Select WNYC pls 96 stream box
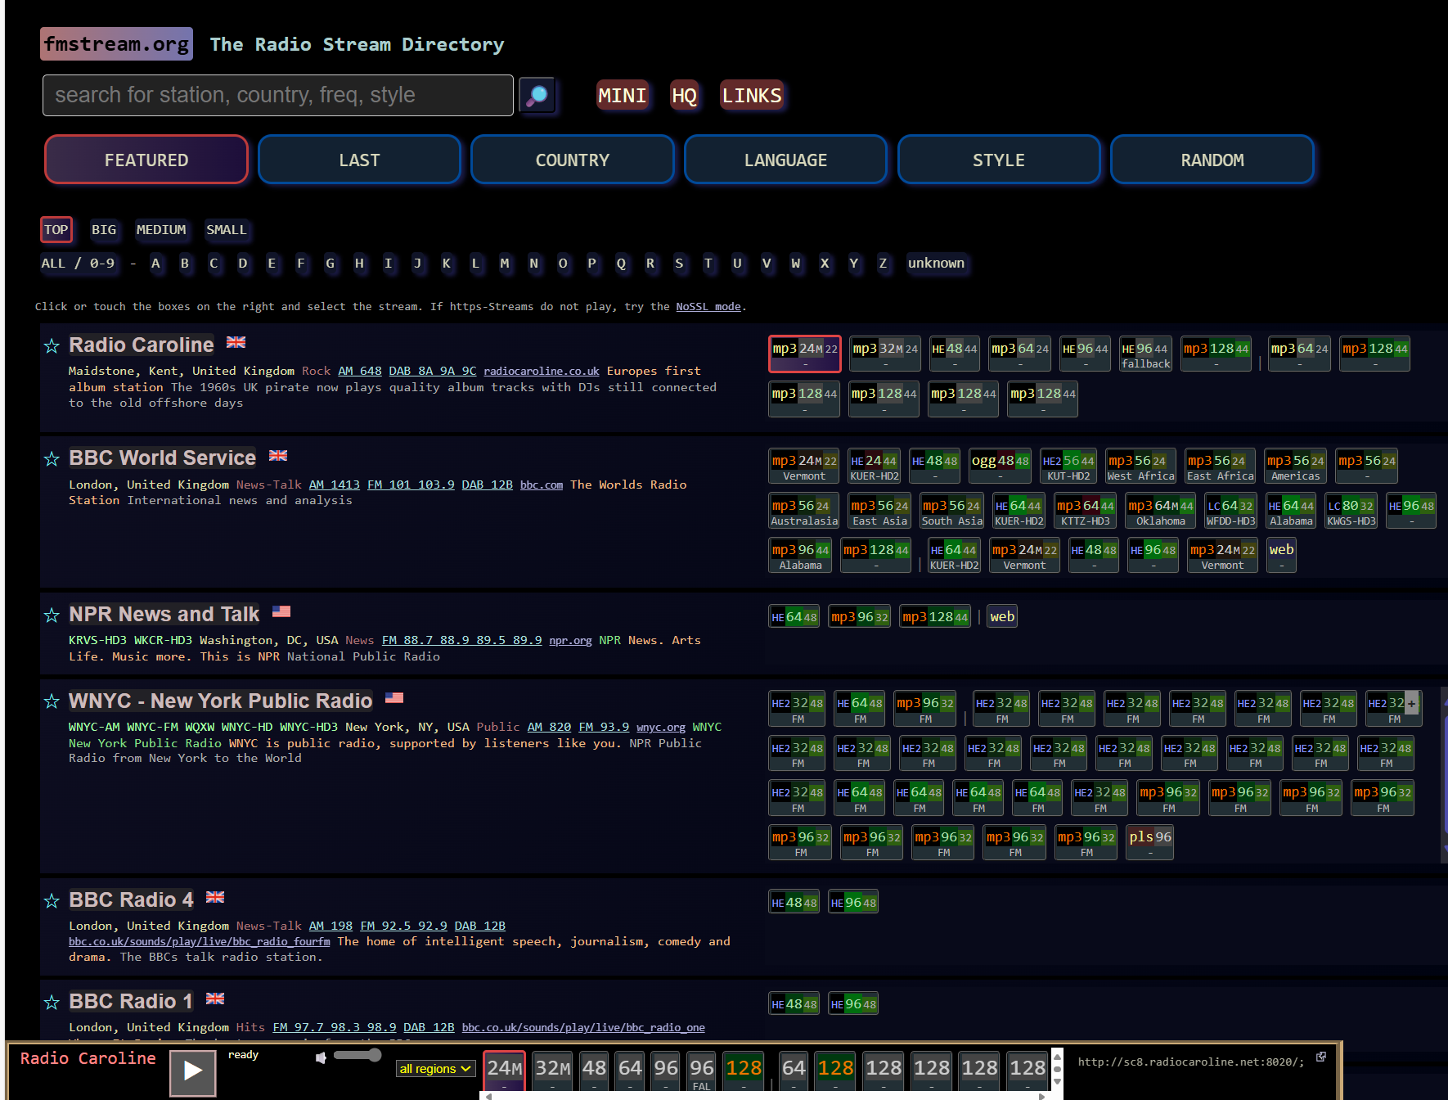Screen dimensions: 1448x1100 coord(1149,842)
